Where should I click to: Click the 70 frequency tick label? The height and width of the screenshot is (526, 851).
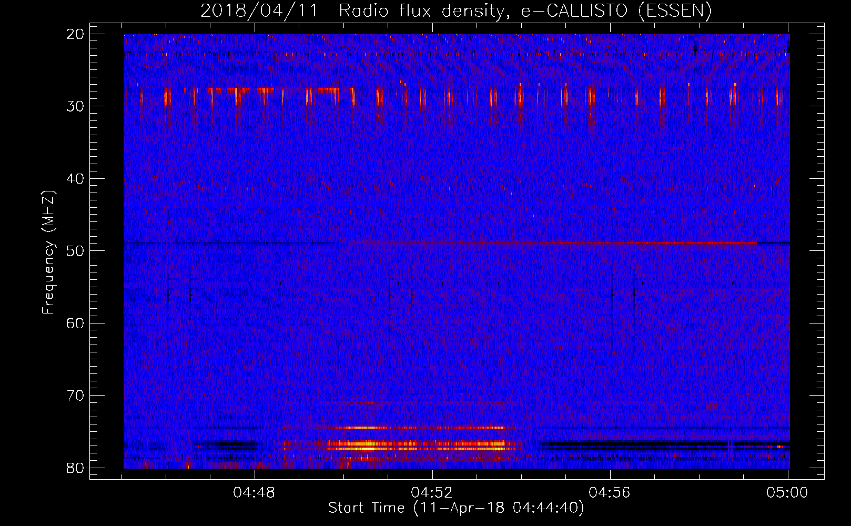75,396
